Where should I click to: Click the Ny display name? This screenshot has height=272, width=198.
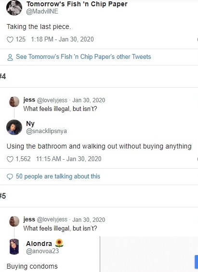[x=30, y=124]
